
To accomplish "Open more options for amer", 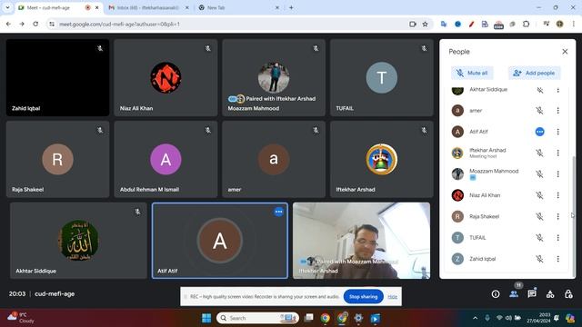I will coord(557,111).
